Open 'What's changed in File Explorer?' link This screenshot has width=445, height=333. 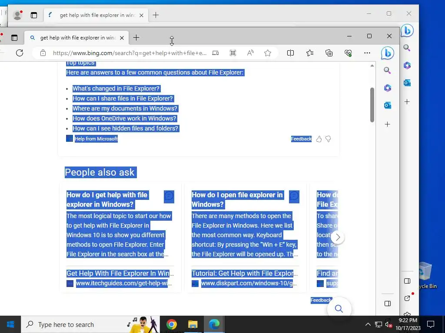[116, 88]
